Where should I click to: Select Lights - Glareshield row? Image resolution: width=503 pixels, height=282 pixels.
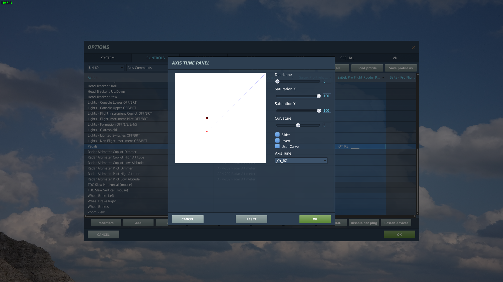point(126,130)
